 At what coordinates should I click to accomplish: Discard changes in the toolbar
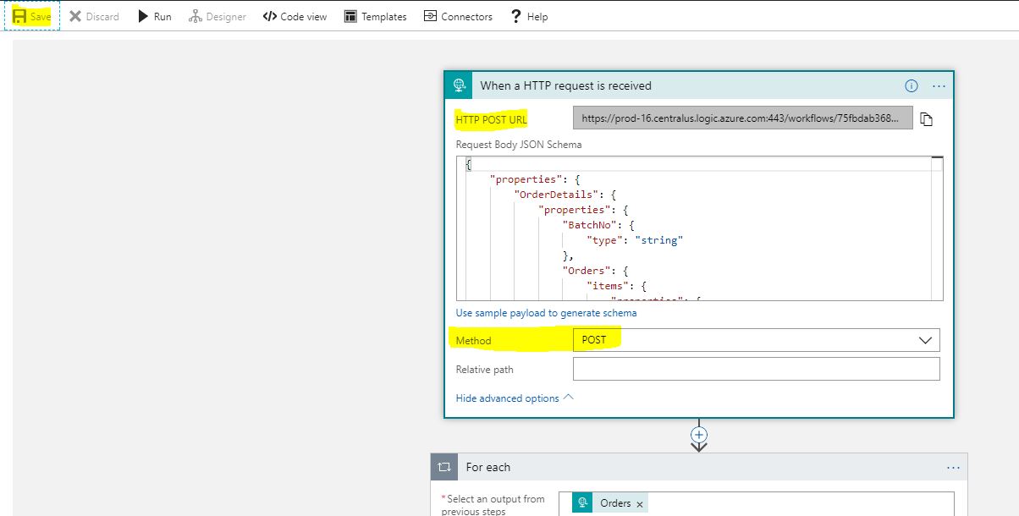point(94,16)
